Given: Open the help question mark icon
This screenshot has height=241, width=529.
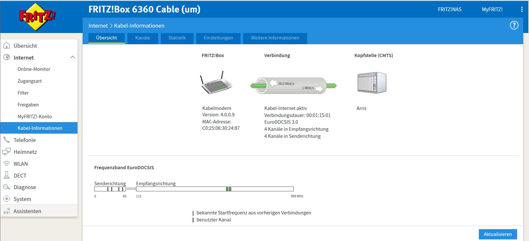Looking at the screenshot, I should click(x=514, y=25).
